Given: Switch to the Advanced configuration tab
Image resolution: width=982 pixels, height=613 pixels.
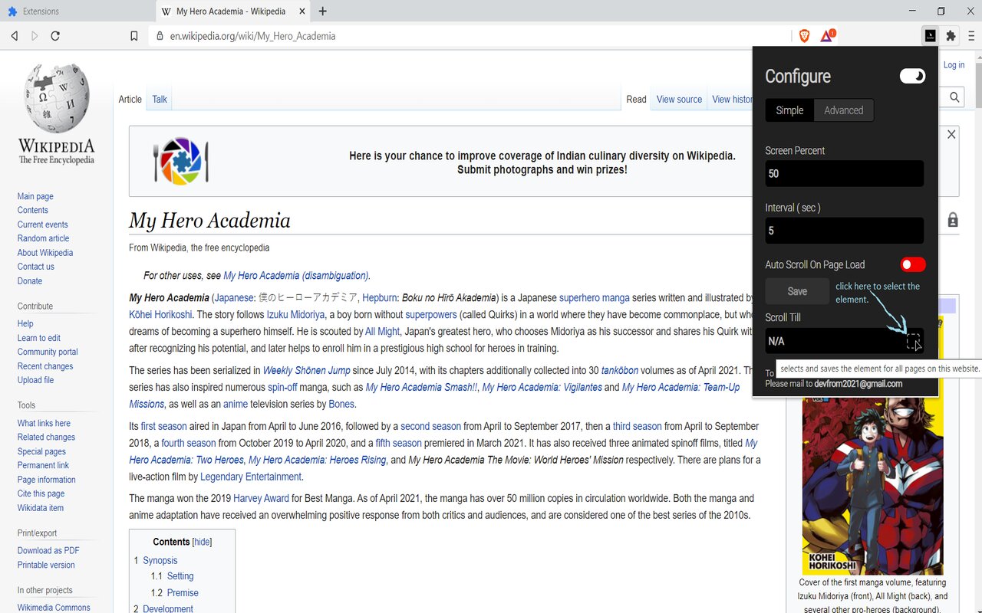Looking at the screenshot, I should click(843, 110).
